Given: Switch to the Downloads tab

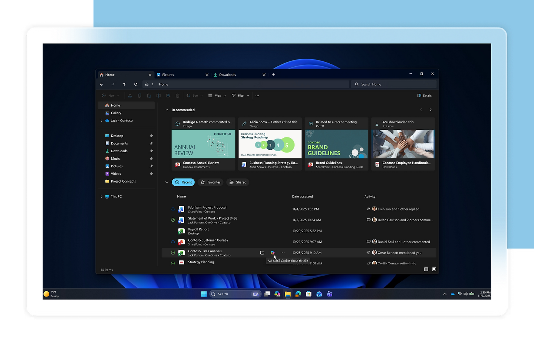Looking at the screenshot, I should 237,74.
